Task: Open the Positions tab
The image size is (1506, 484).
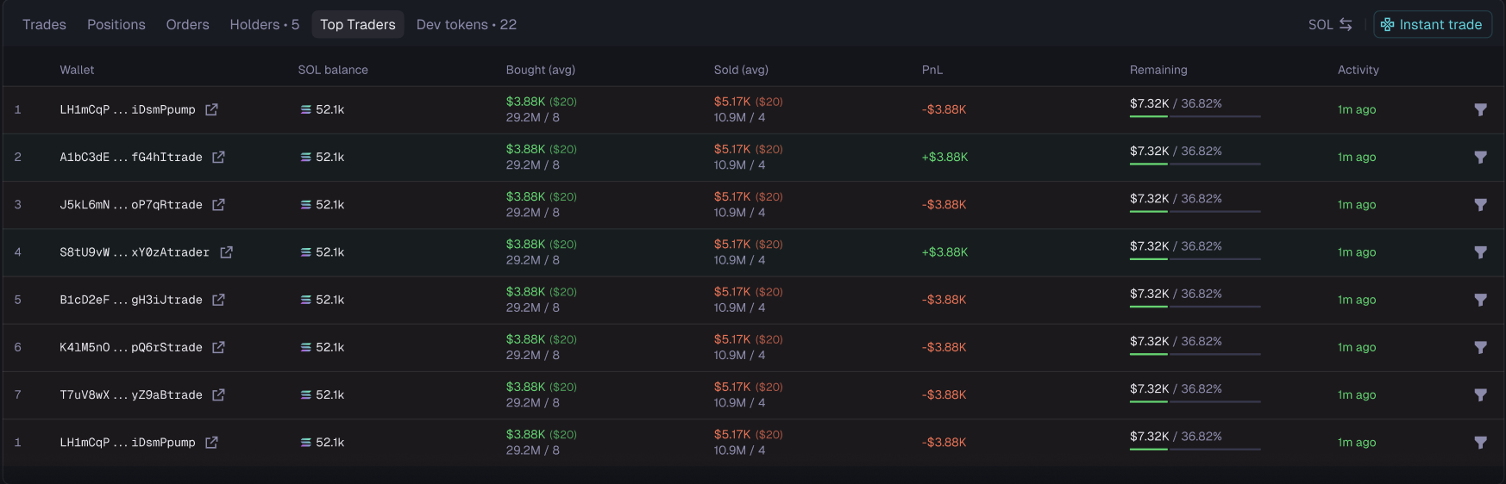Action: point(116,25)
